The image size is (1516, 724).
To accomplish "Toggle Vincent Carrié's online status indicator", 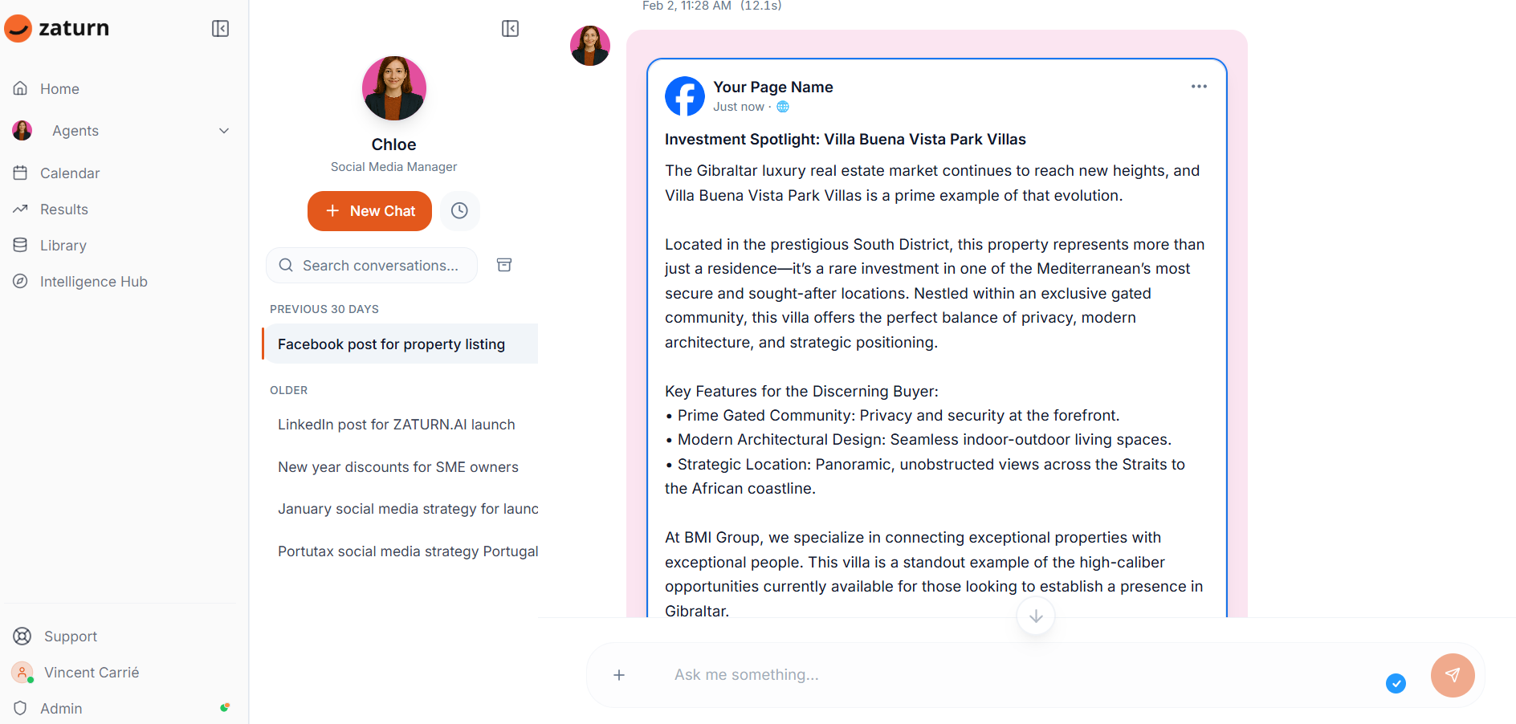I will pyautogui.click(x=29, y=681).
